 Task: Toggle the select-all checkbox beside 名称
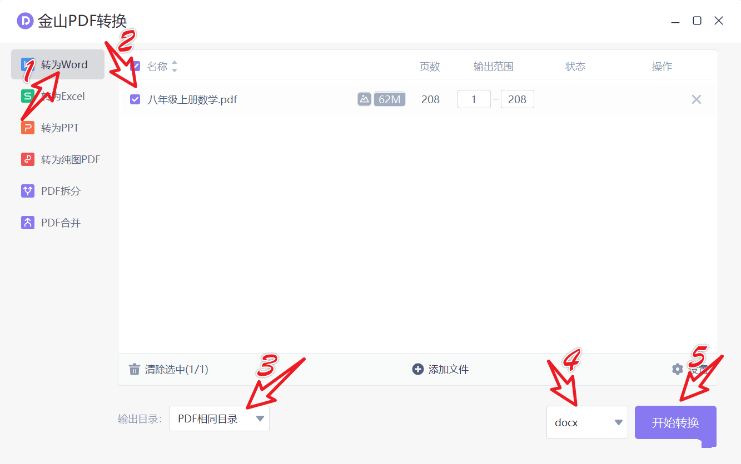135,67
